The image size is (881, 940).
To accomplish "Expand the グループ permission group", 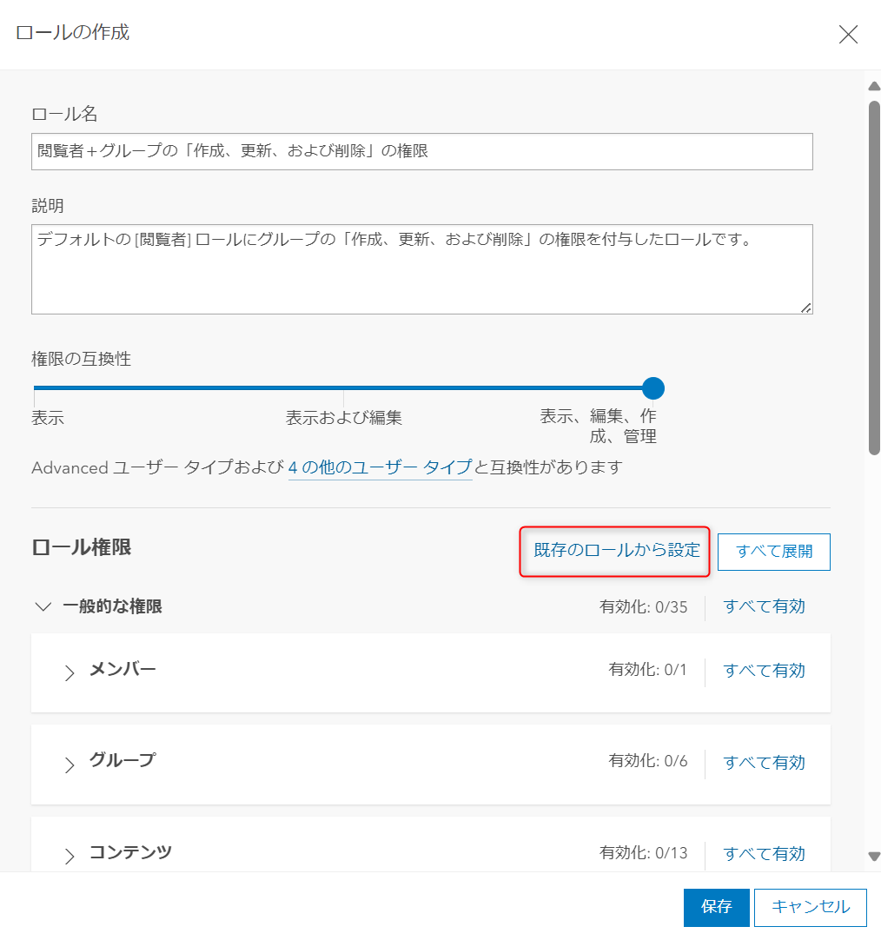I will tap(70, 765).
